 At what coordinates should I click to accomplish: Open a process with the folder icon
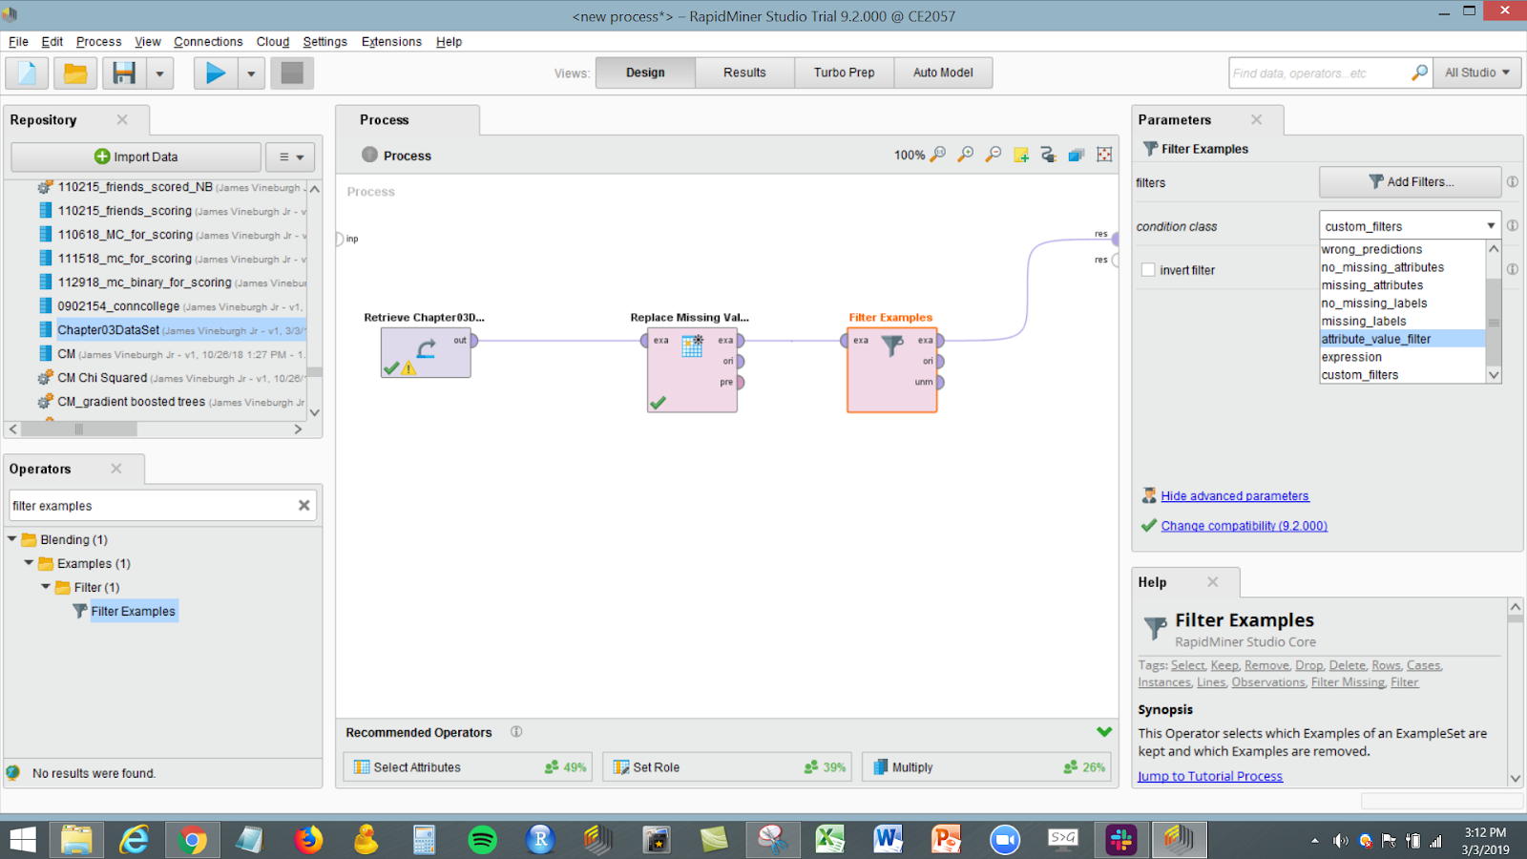[x=75, y=73]
